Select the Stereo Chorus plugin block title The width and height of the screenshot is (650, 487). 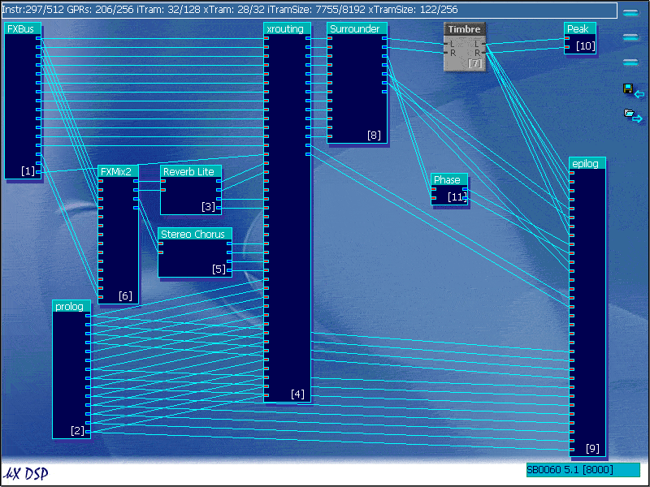point(195,234)
